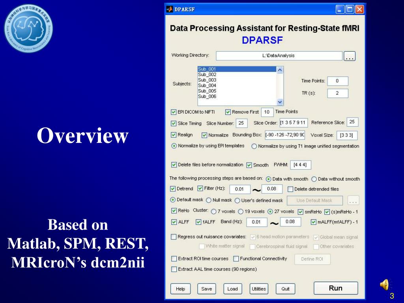This screenshot has width=404, height=303.
Task: Select the 27 voxels cluster
Action: (x=270, y=211)
